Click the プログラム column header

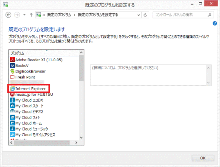point(44,53)
